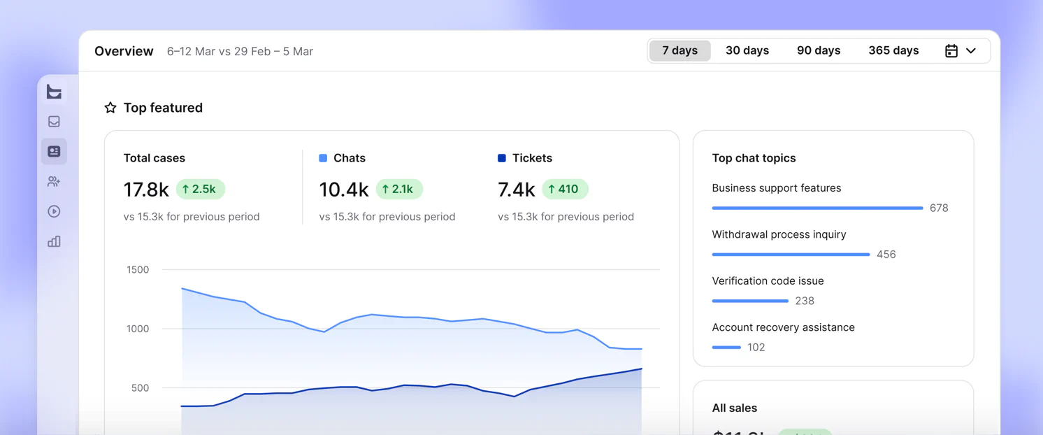Open the calendar date picker icon
1043x435 pixels.
pos(951,51)
